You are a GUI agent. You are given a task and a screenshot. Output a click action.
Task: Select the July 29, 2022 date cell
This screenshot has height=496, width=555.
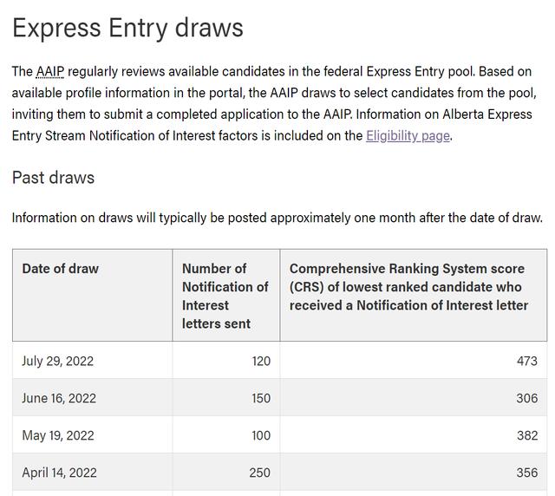[93, 361]
